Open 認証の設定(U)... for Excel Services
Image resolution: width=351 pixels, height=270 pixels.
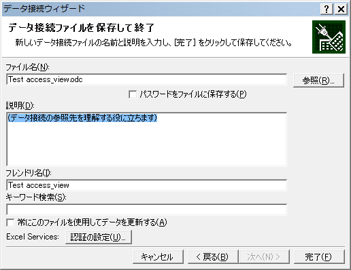(x=99, y=237)
